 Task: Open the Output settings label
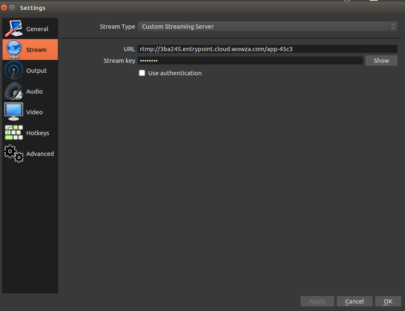coord(36,71)
